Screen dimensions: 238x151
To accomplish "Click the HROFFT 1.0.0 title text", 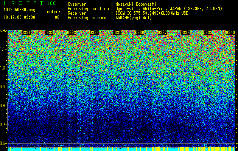I will point(30,3).
